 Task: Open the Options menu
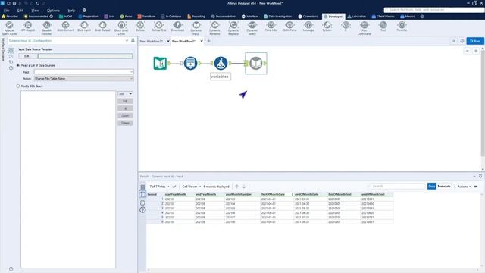(x=53, y=10)
